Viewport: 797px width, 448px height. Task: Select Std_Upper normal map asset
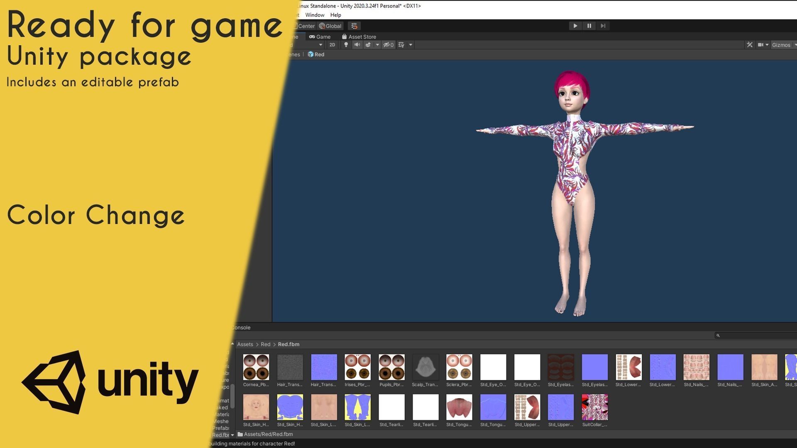click(x=561, y=410)
